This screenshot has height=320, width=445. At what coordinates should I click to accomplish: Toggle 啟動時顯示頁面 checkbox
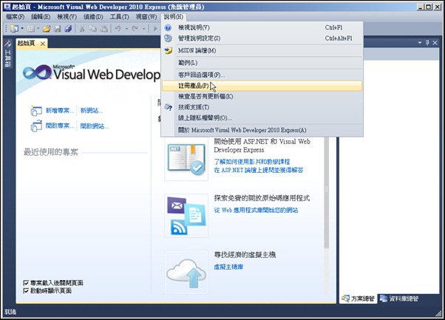click(26, 290)
